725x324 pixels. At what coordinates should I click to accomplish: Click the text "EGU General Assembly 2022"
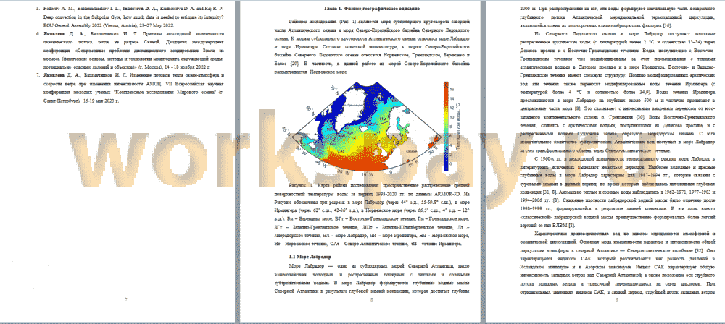click(x=71, y=25)
